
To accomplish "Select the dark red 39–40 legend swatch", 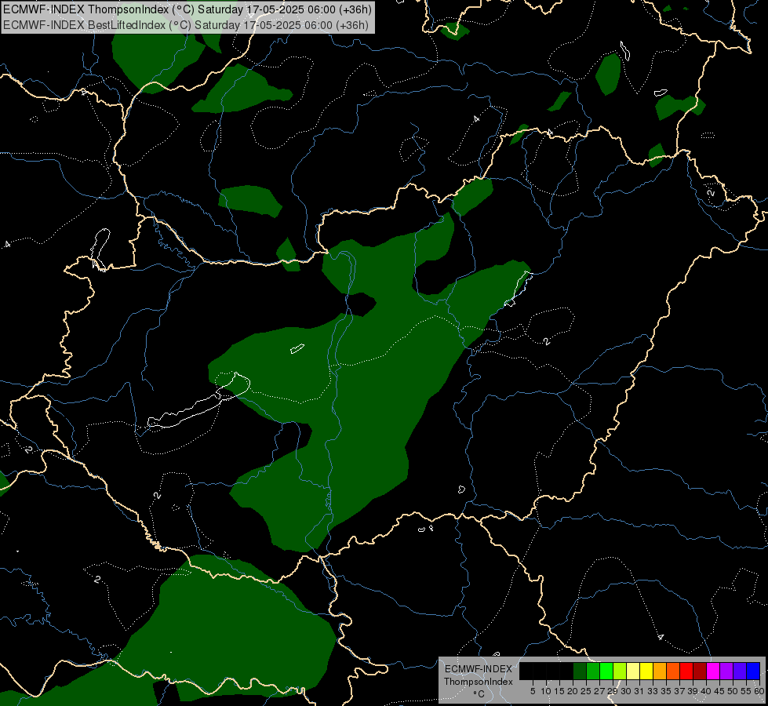I will point(700,671).
